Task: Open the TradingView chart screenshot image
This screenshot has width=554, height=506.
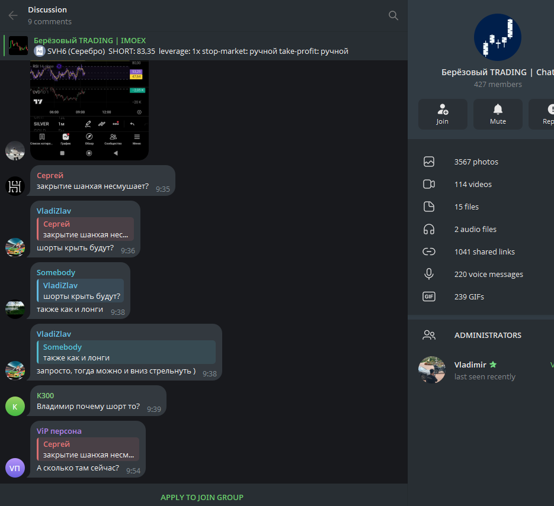Action: coord(89,110)
